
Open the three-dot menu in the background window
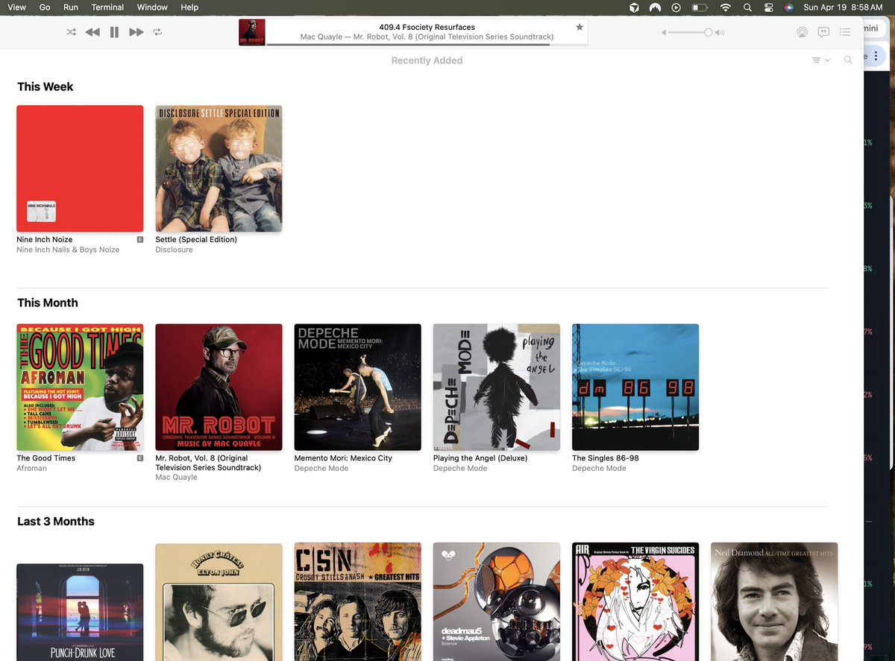pos(876,57)
